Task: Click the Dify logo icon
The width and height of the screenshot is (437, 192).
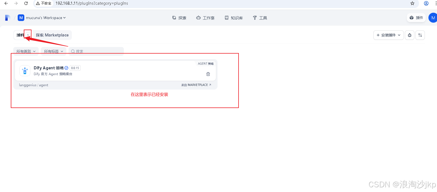Action: tap(8, 18)
